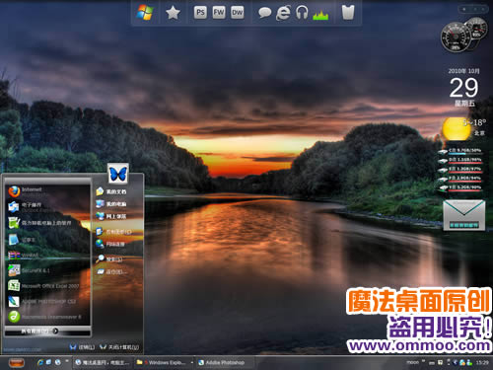
Task: Open the recycle bin icon in the dock
Action: (348, 13)
